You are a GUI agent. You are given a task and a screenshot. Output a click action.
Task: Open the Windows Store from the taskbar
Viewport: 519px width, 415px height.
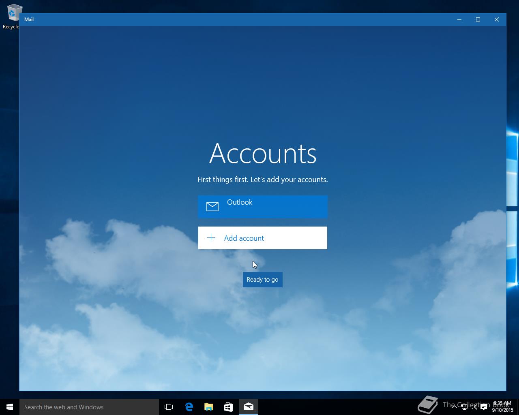(x=228, y=407)
